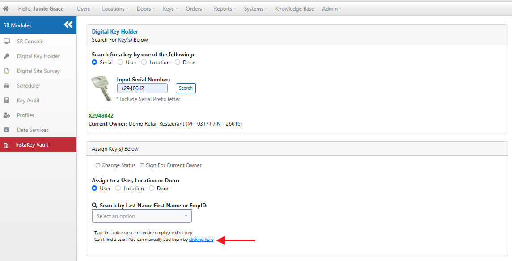Click the X2948042 serial result text

point(101,115)
